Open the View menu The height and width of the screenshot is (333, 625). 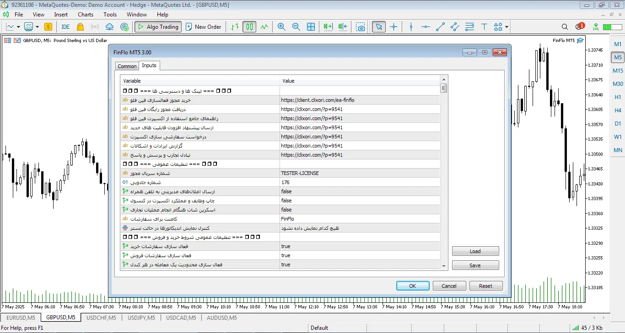[39, 15]
